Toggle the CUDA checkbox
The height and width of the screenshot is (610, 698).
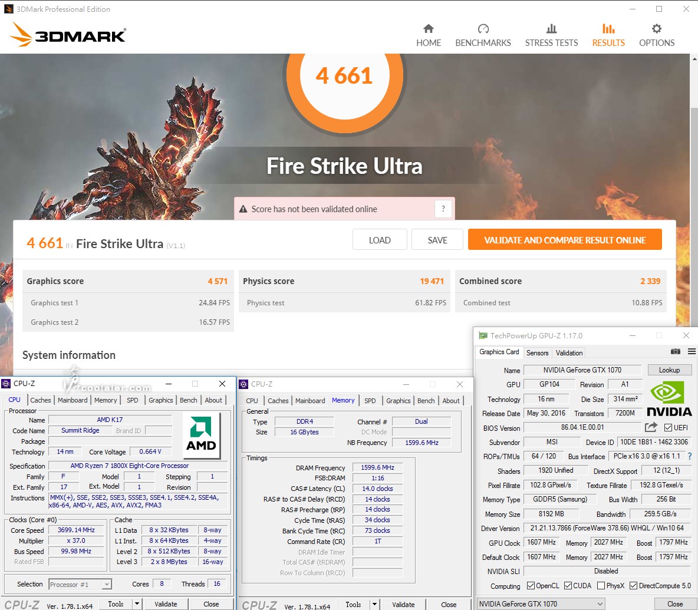pos(568,585)
